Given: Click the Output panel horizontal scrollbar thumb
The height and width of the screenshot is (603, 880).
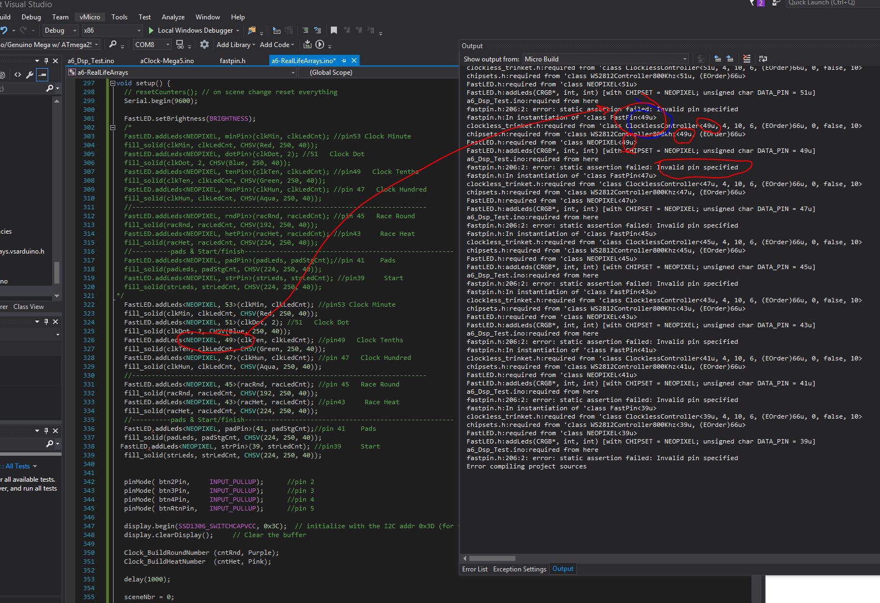Looking at the screenshot, I should (492, 558).
